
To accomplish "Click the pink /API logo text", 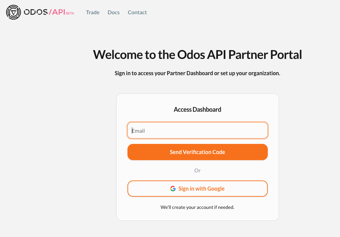I will tap(56, 12).
